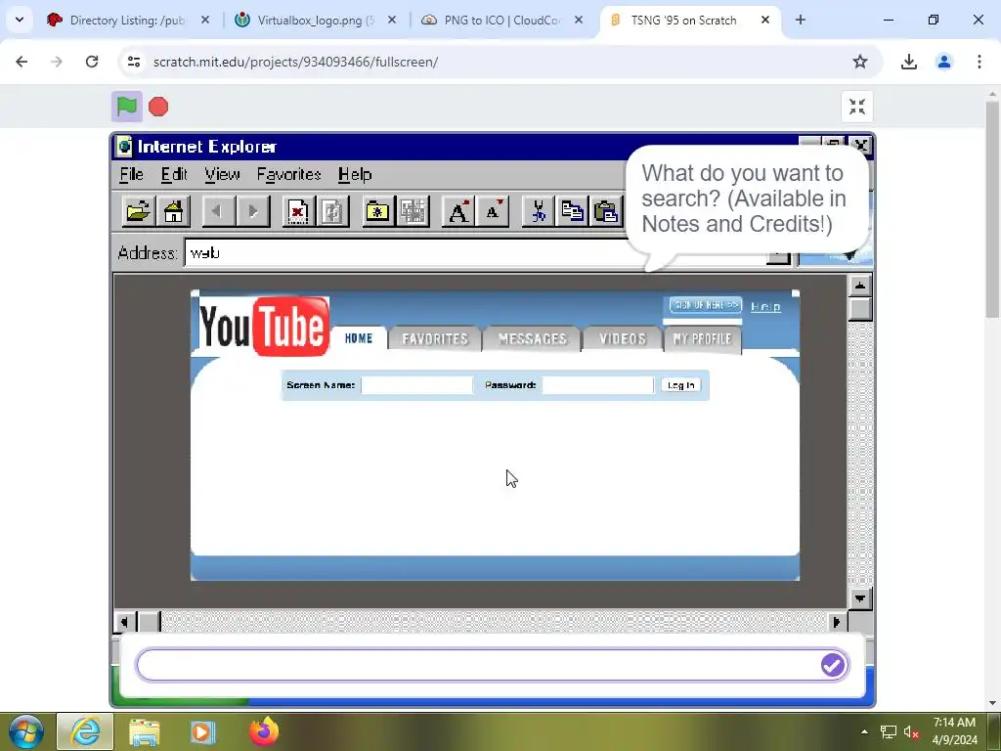
Task: Click the Back arrow in IE toolbar
Action: [x=218, y=211]
